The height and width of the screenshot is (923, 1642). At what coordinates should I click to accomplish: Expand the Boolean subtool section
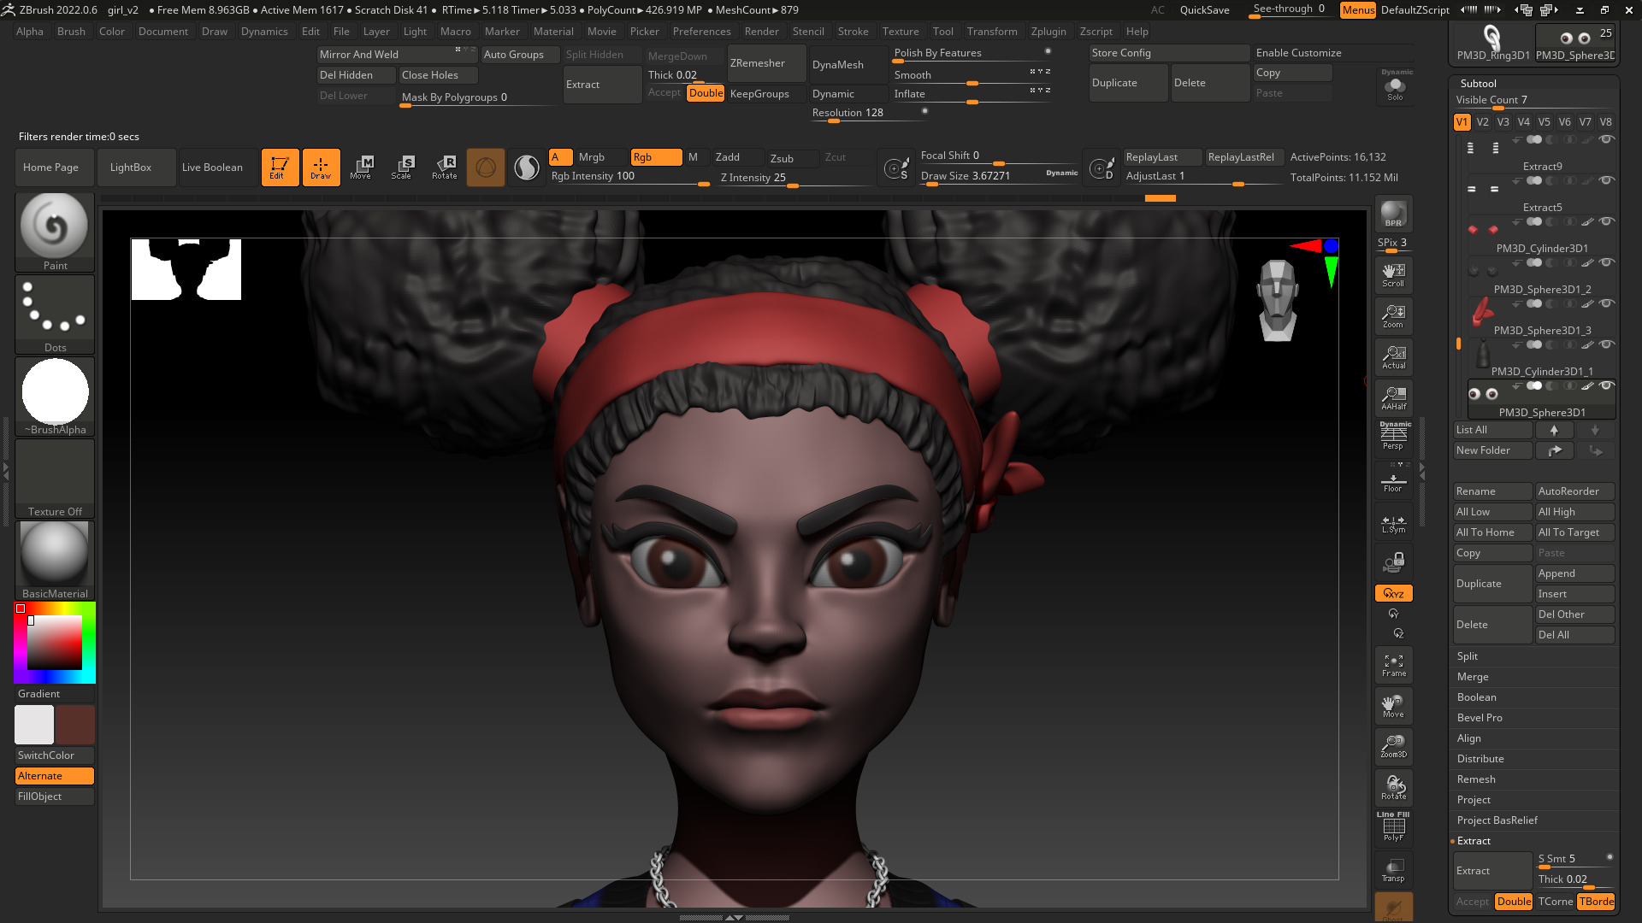[1477, 697]
